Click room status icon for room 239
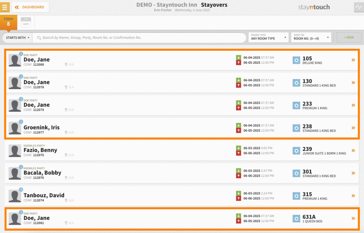Viewport: 364px width, 233px height. pyautogui.click(x=296, y=151)
